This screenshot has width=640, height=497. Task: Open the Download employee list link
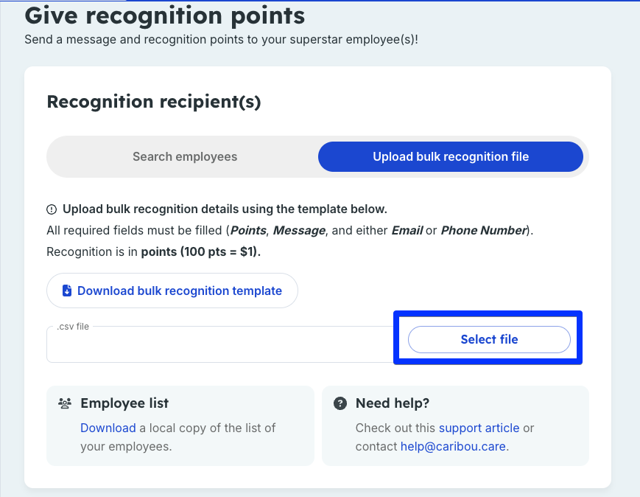pyautogui.click(x=108, y=428)
